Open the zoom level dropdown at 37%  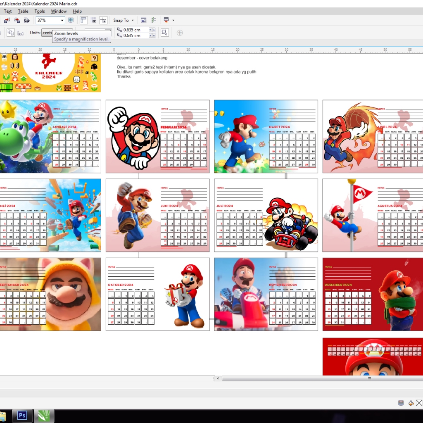62,20
